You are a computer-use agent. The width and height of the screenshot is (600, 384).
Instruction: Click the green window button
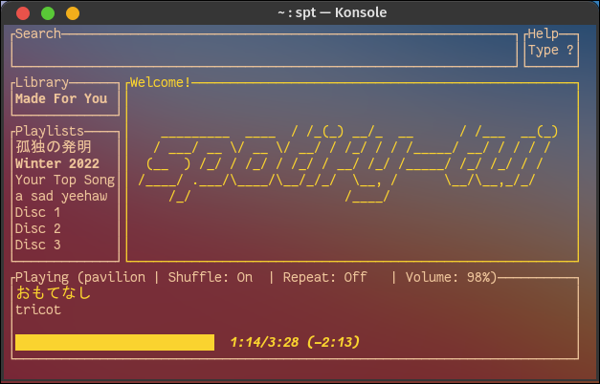48,13
